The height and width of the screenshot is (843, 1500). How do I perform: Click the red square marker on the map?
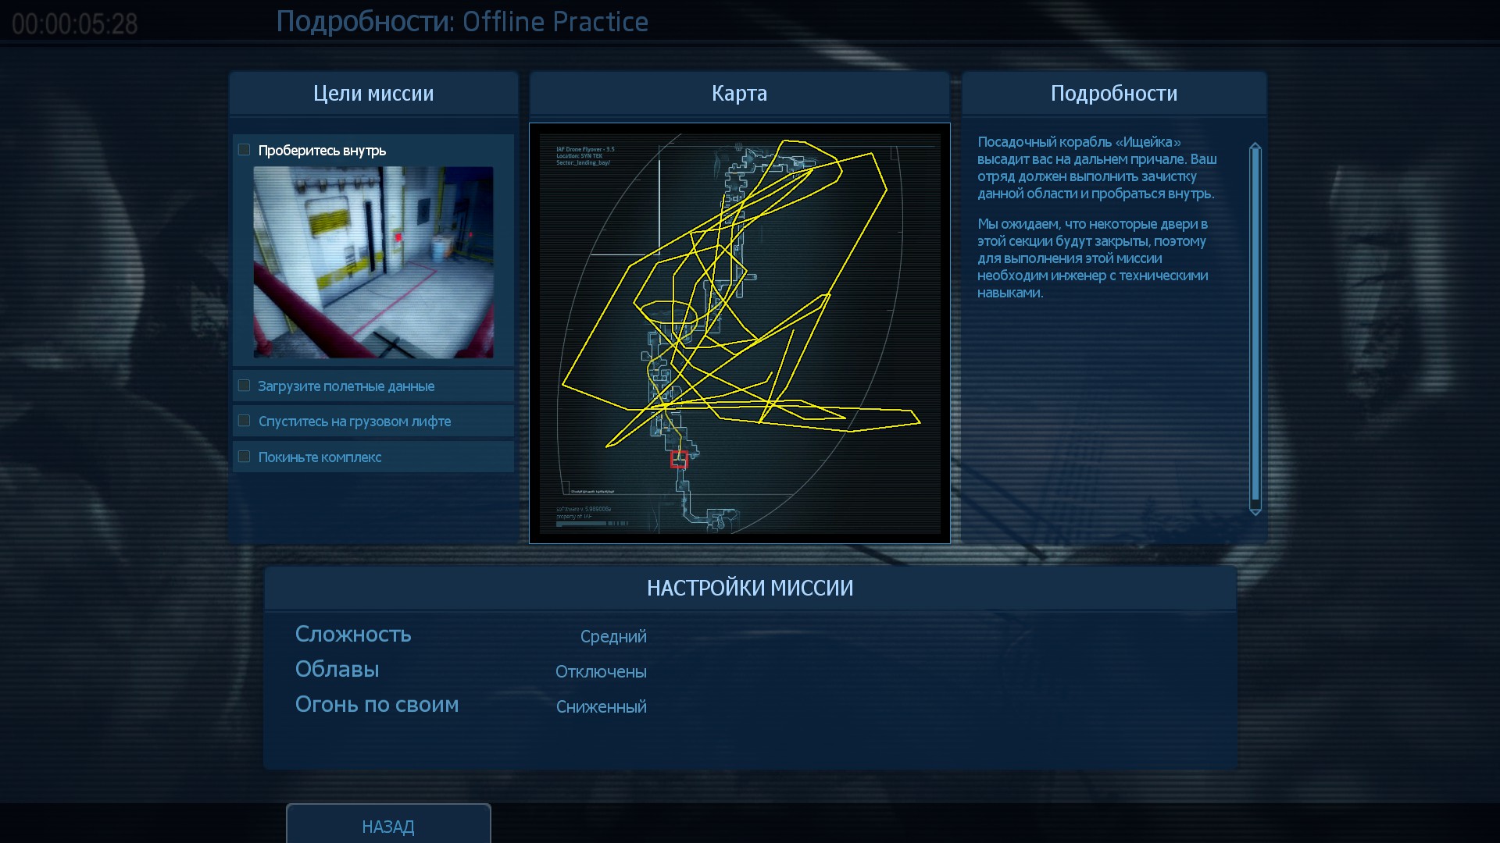click(x=679, y=460)
